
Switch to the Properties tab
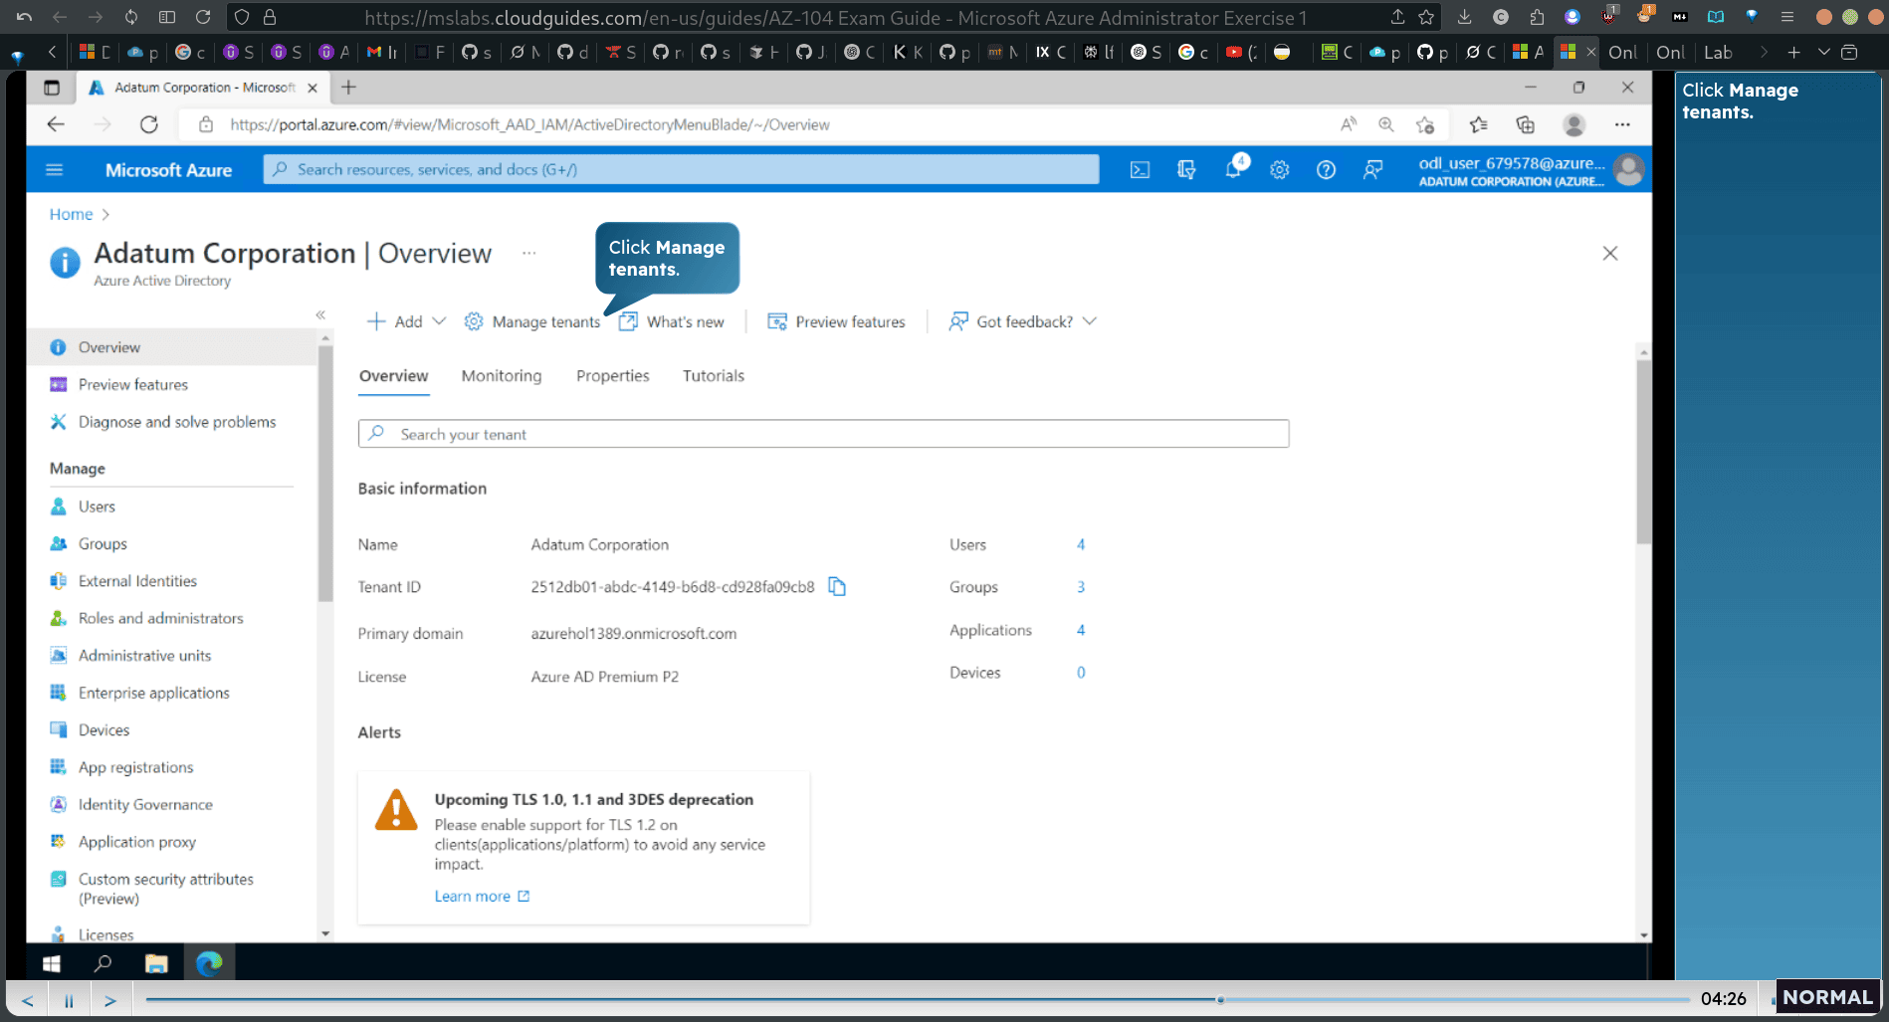(x=613, y=376)
